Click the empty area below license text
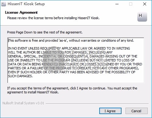Viewport: 152px width, 118px height. [x=76, y=80]
